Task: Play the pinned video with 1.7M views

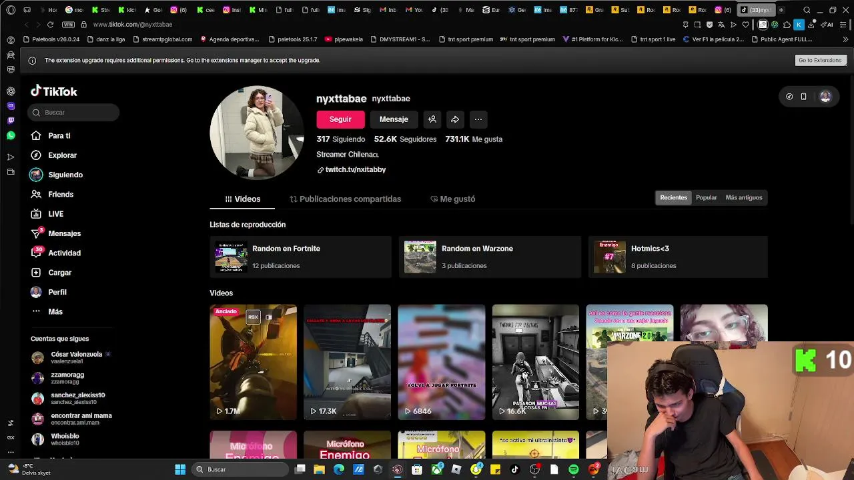Action: 254,362
